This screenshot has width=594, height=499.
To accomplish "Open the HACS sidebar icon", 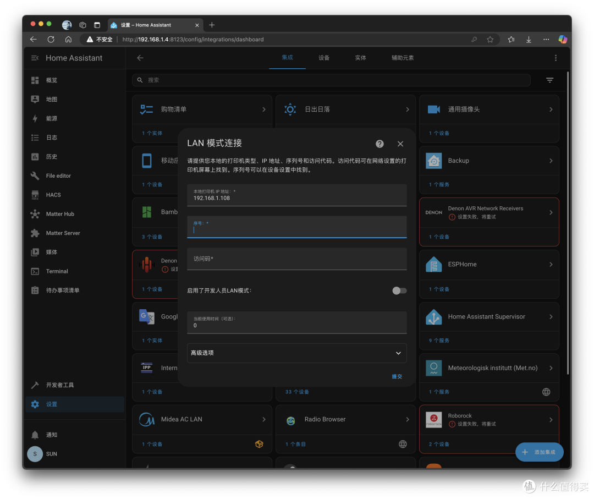I will 35,195.
